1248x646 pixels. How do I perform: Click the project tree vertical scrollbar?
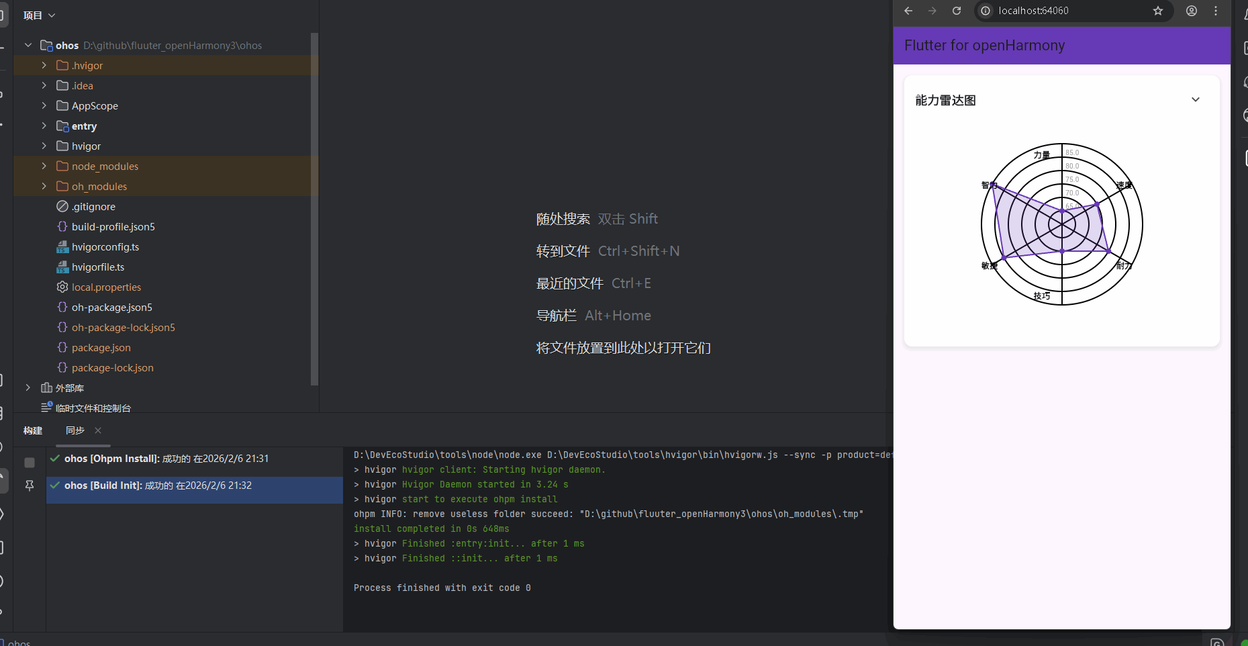pyautogui.click(x=314, y=208)
